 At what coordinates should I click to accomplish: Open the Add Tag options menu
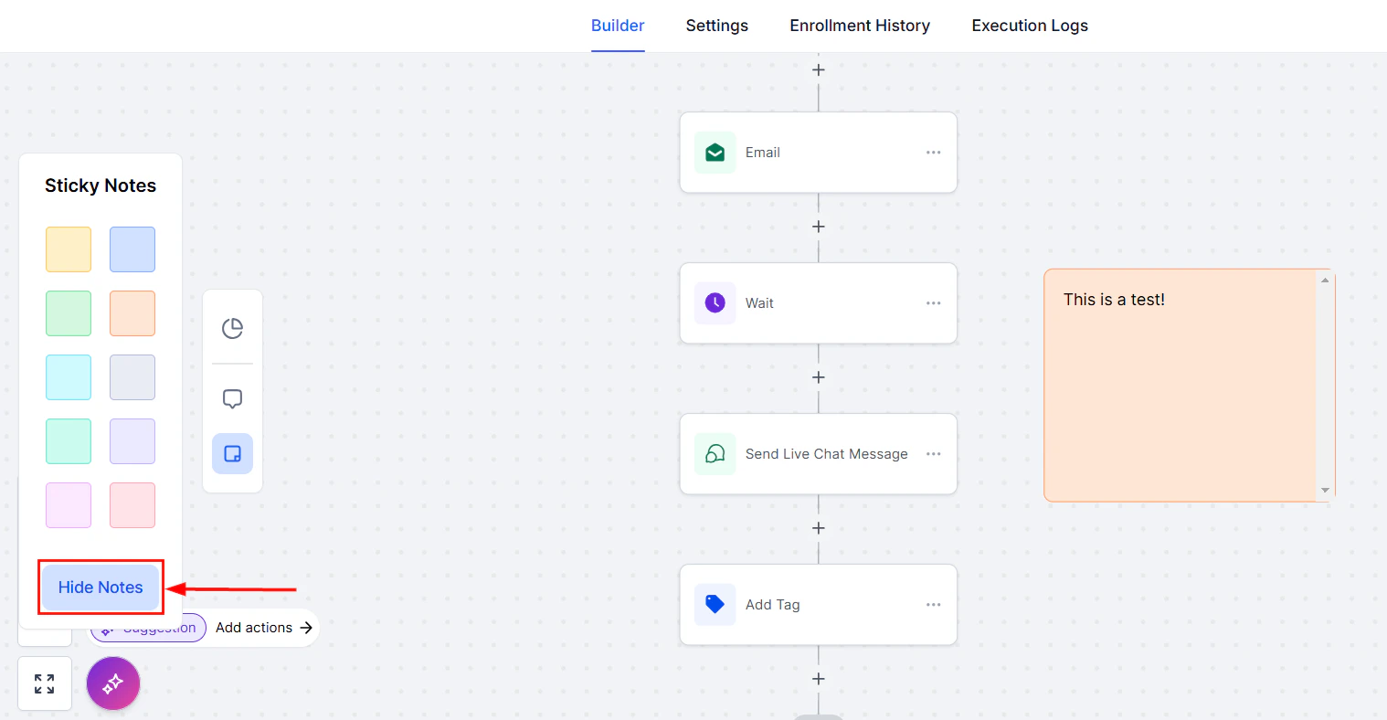pyautogui.click(x=933, y=604)
